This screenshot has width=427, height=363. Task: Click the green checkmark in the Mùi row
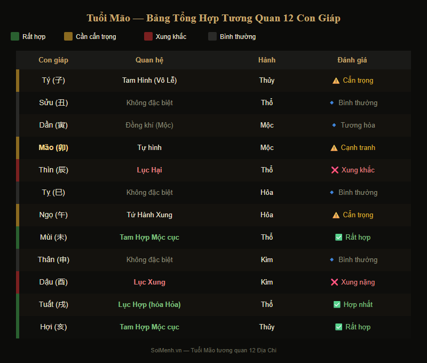(x=338, y=238)
